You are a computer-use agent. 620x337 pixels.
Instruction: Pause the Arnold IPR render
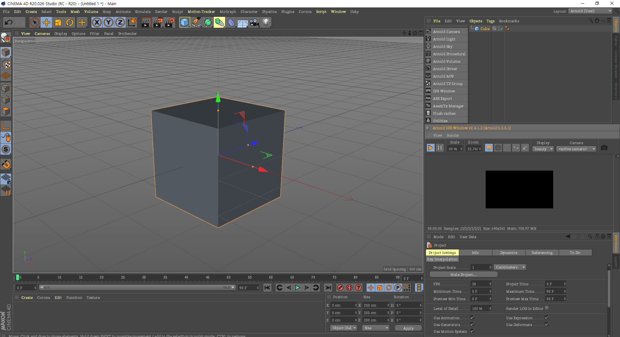[440, 148]
